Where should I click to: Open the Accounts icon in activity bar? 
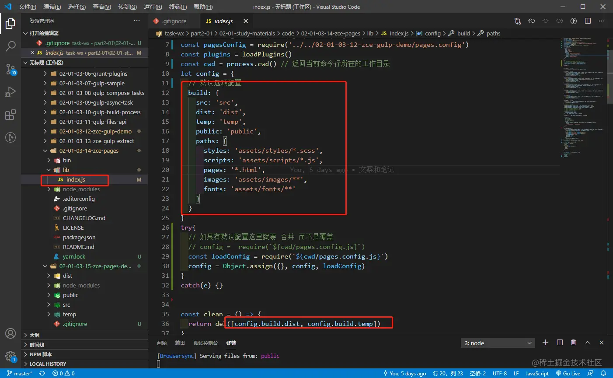pos(10,333)
